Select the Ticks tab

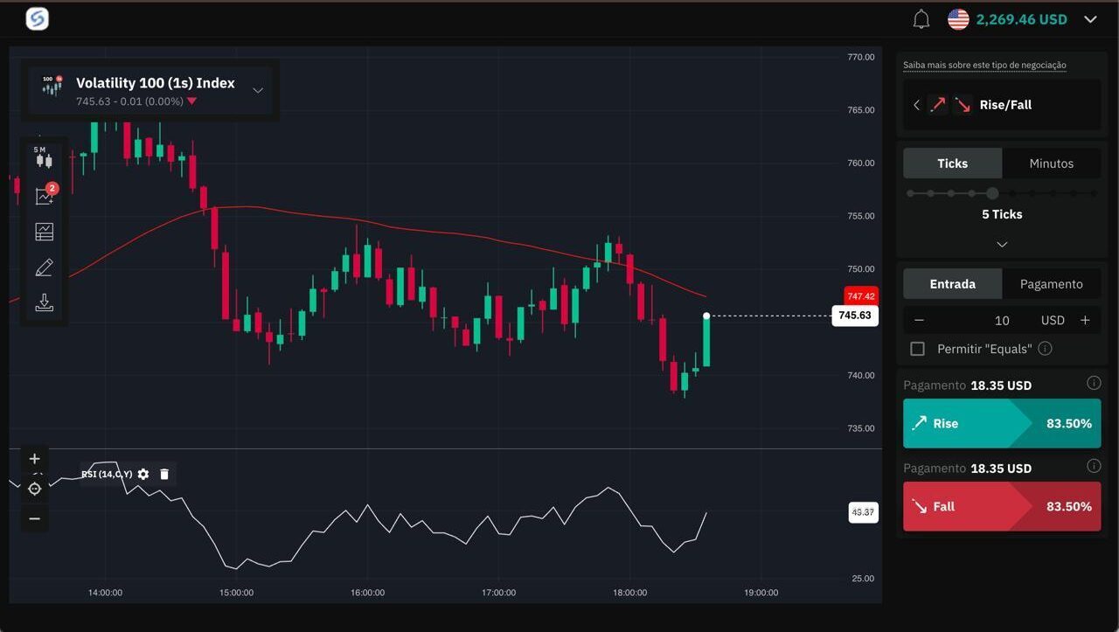952,163
